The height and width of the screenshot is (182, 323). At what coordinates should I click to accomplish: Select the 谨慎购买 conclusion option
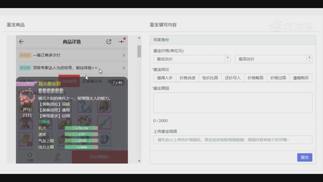tap(301, 78)
